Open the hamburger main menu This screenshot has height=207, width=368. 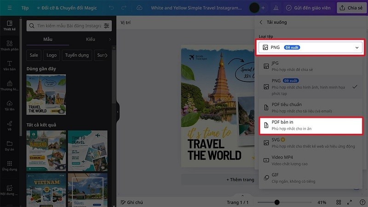pos(10,8)
